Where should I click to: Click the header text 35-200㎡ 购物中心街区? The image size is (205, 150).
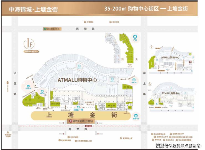click(x=131, y=9)
